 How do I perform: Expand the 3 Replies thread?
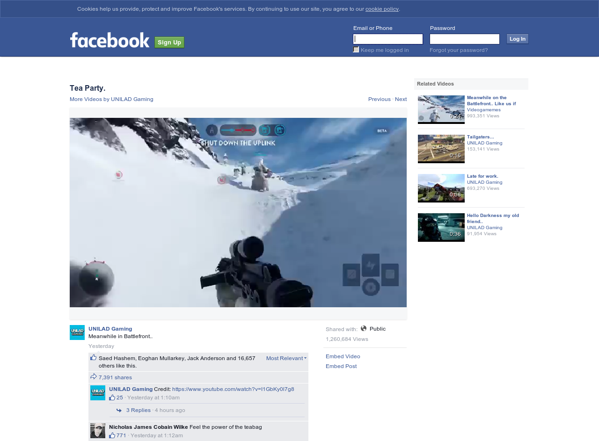[x=139, y=410]
